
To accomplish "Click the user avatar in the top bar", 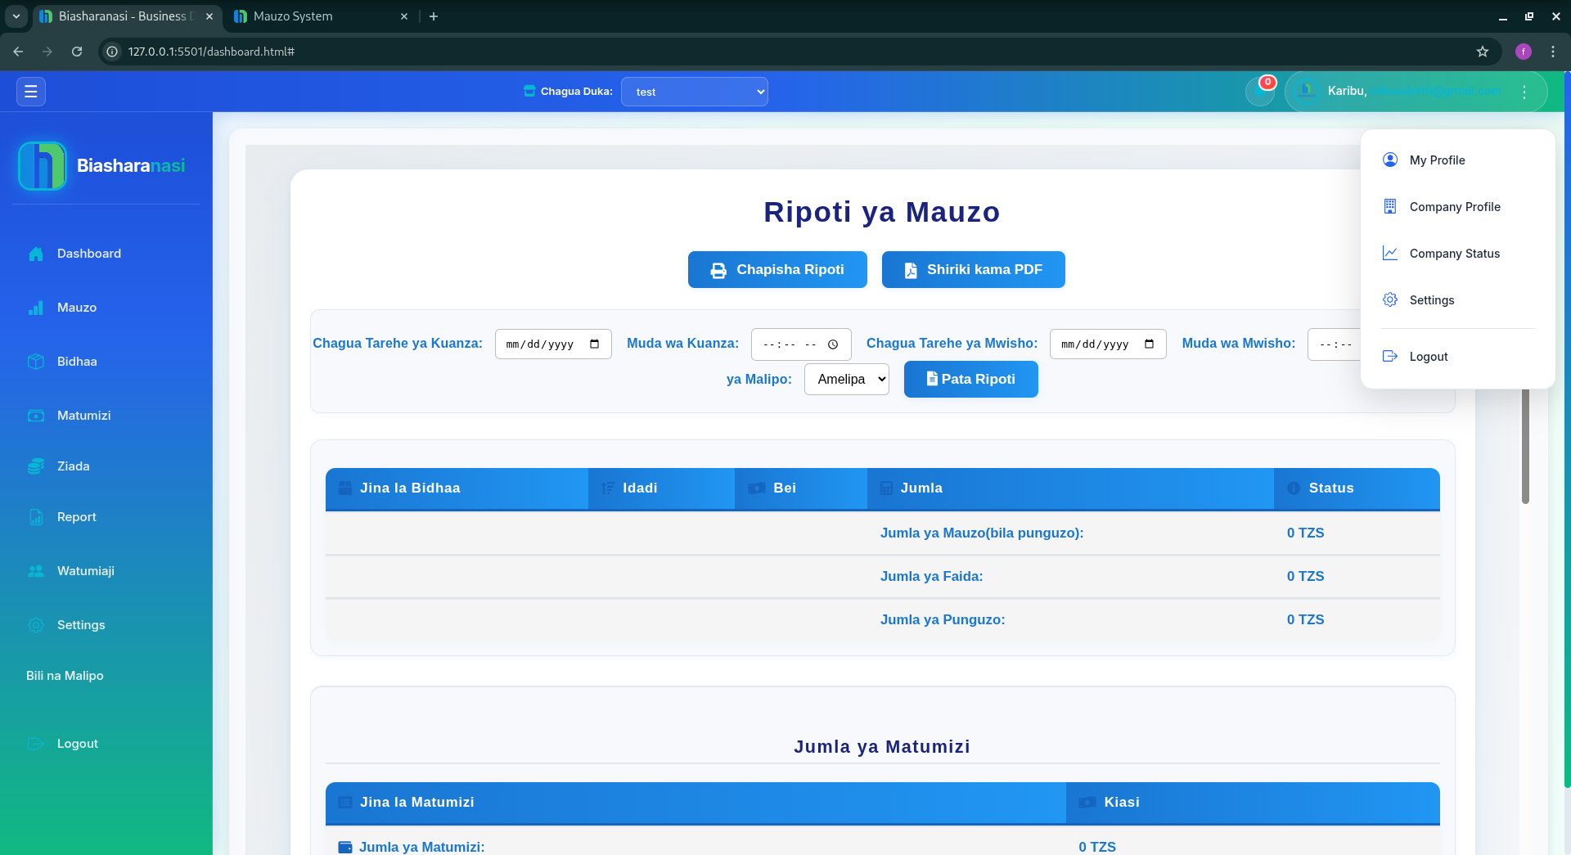I will tap(1307, 91).
